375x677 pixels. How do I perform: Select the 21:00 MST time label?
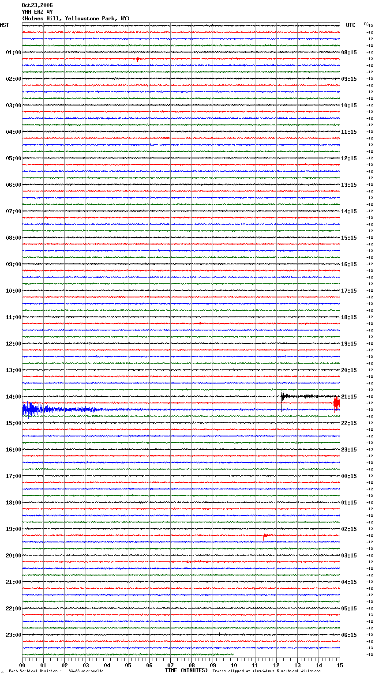tap(14, 582)
